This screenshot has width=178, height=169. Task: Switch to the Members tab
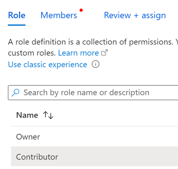(x=59, y=16)
